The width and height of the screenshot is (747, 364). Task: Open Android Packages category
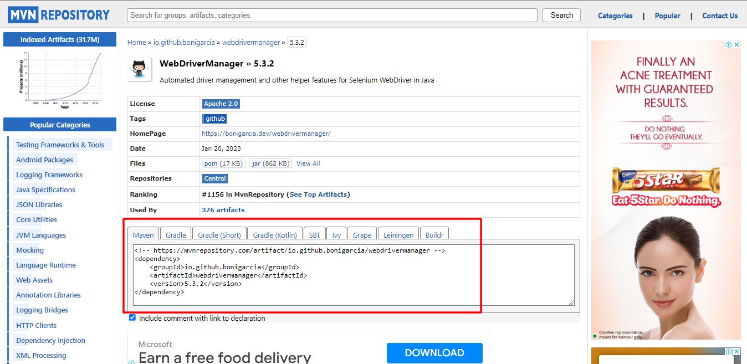pyautogui.click(x=44, y=160)
